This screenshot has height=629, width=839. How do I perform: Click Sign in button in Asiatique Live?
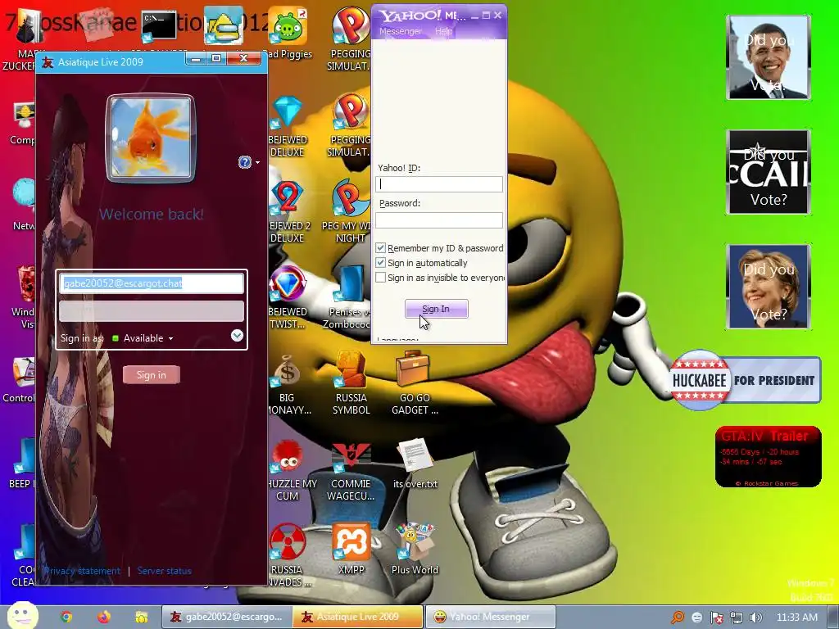tap(152, 375)
